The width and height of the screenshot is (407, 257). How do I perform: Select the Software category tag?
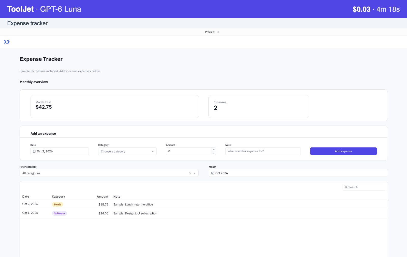point(59,213)
